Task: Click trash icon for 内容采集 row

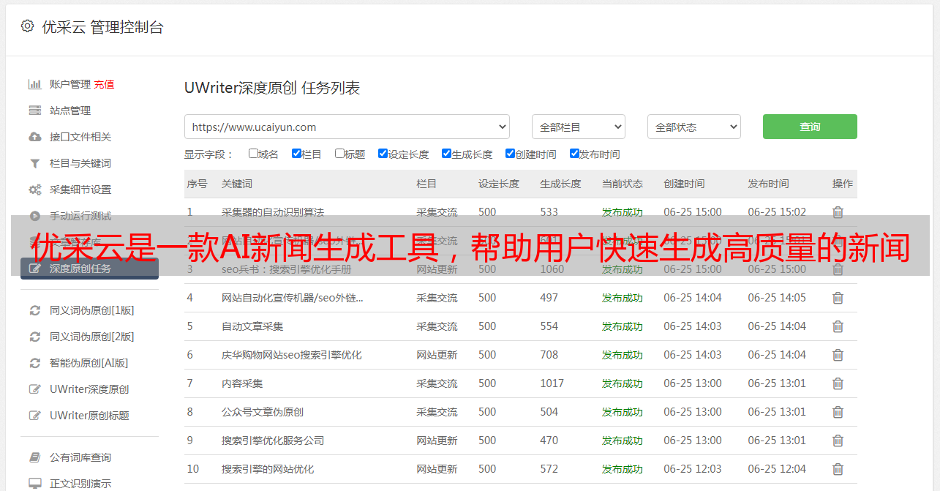Action: (838, 383)
